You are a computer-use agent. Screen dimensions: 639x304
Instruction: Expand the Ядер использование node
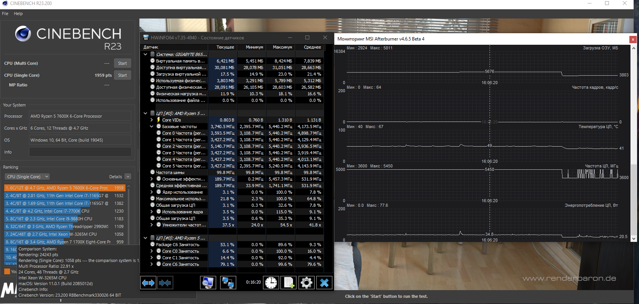tap(152, 192)
